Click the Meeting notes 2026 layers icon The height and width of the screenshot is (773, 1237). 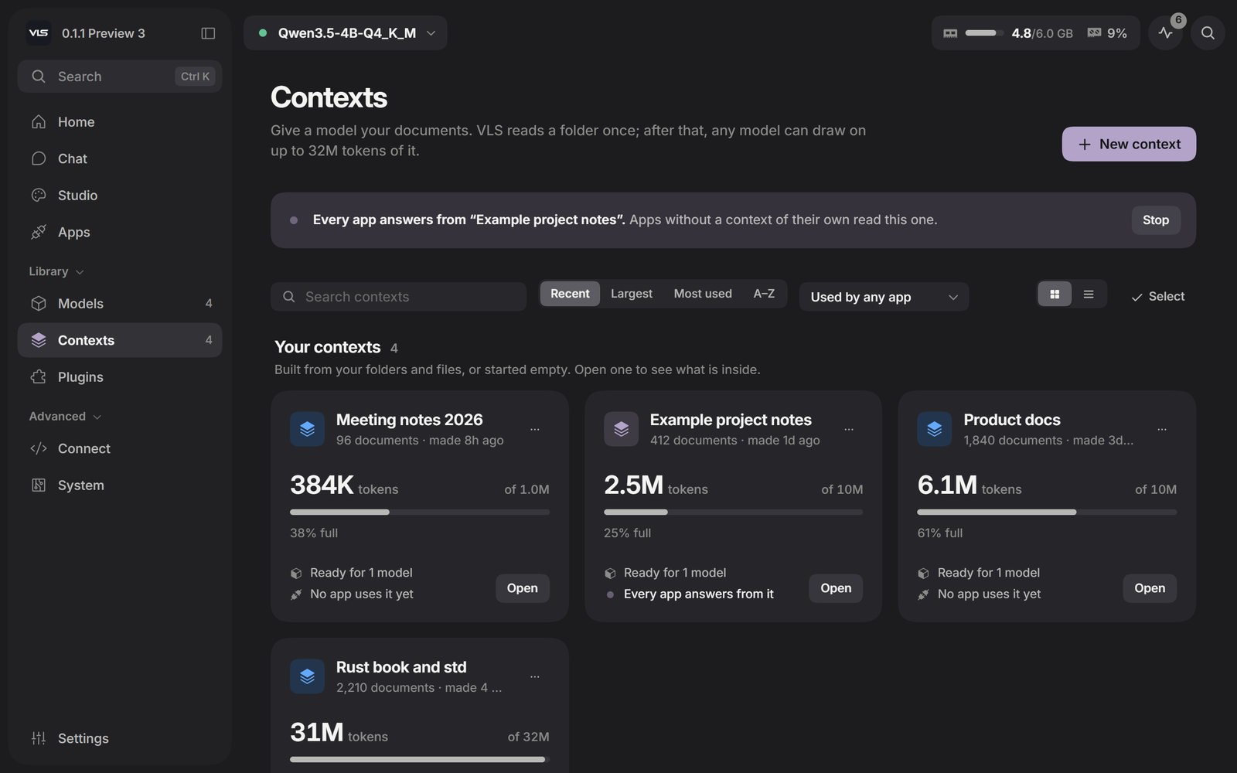tap(307, 429)
